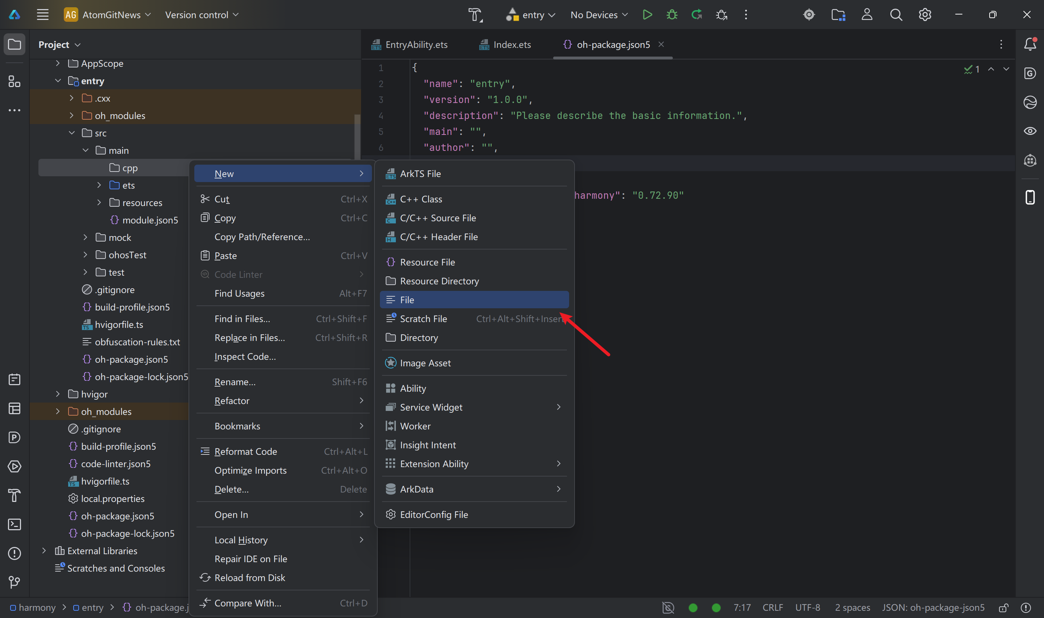Image resolution: width=1044 pixels, height=618 pixels.
Task: Open Notifications bell icon
Action: [x=1030, y=44]
